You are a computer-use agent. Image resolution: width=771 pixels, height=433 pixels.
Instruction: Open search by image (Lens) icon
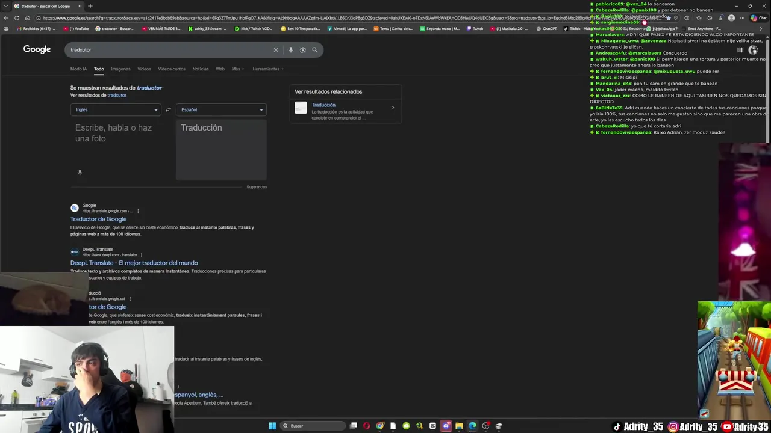(303, 50)
